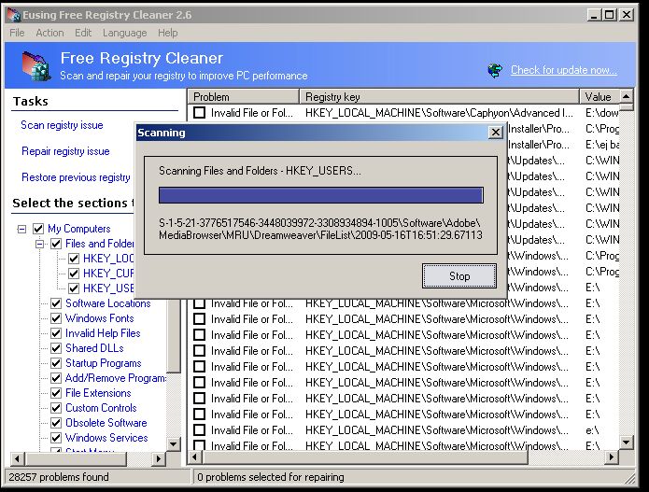Click the results list scroll down arrow
This screenshot has width=649, height=492.
tap(627, 443)
